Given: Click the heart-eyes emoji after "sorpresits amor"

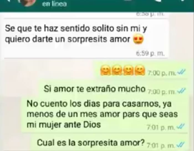Looking at the screenshot, I should 139,39.
